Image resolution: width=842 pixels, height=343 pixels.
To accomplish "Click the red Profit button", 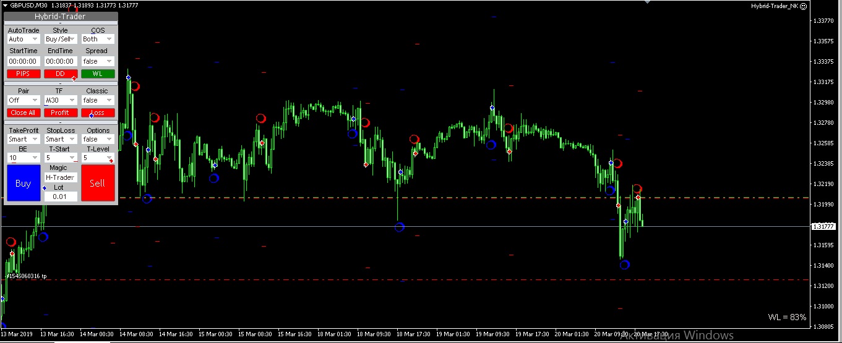I will [x=61, y=112].
